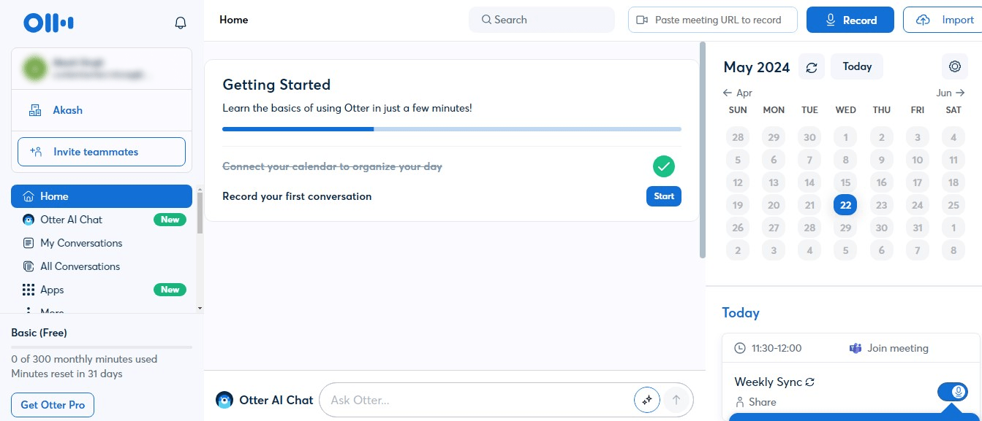
Task: Refresh the May 2024 calendar
Action: click(x=812, y=66)
